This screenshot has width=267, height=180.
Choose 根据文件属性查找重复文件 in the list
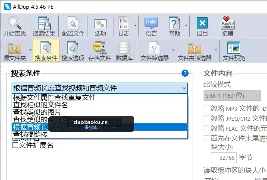coord(100,97)
